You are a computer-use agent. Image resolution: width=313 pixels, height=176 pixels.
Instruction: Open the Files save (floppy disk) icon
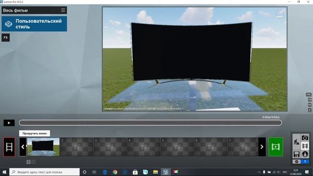tap(296, 154)
